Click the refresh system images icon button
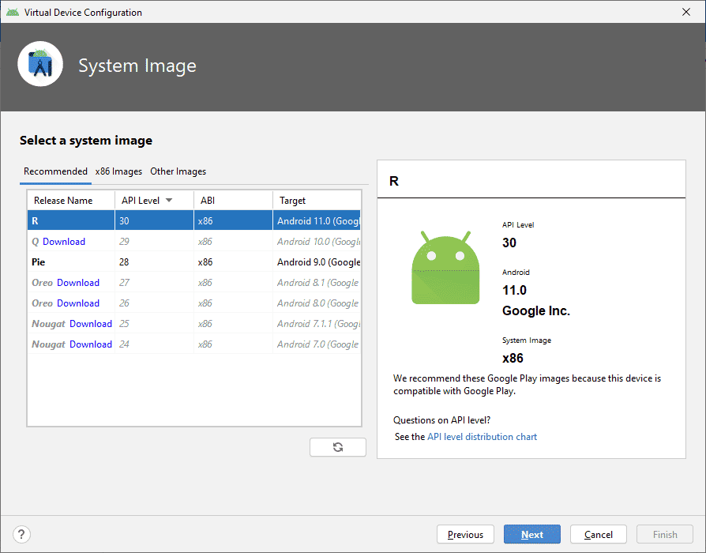Viewport: 706px width, 553px height. click(x=338, y=447)
